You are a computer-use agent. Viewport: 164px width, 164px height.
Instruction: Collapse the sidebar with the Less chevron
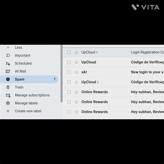point(8,48)
